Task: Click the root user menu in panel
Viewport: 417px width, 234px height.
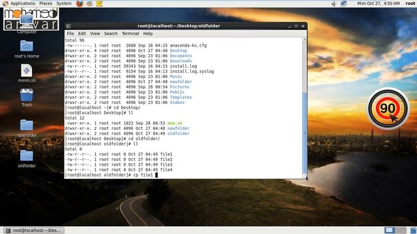Action: point(410,3)
